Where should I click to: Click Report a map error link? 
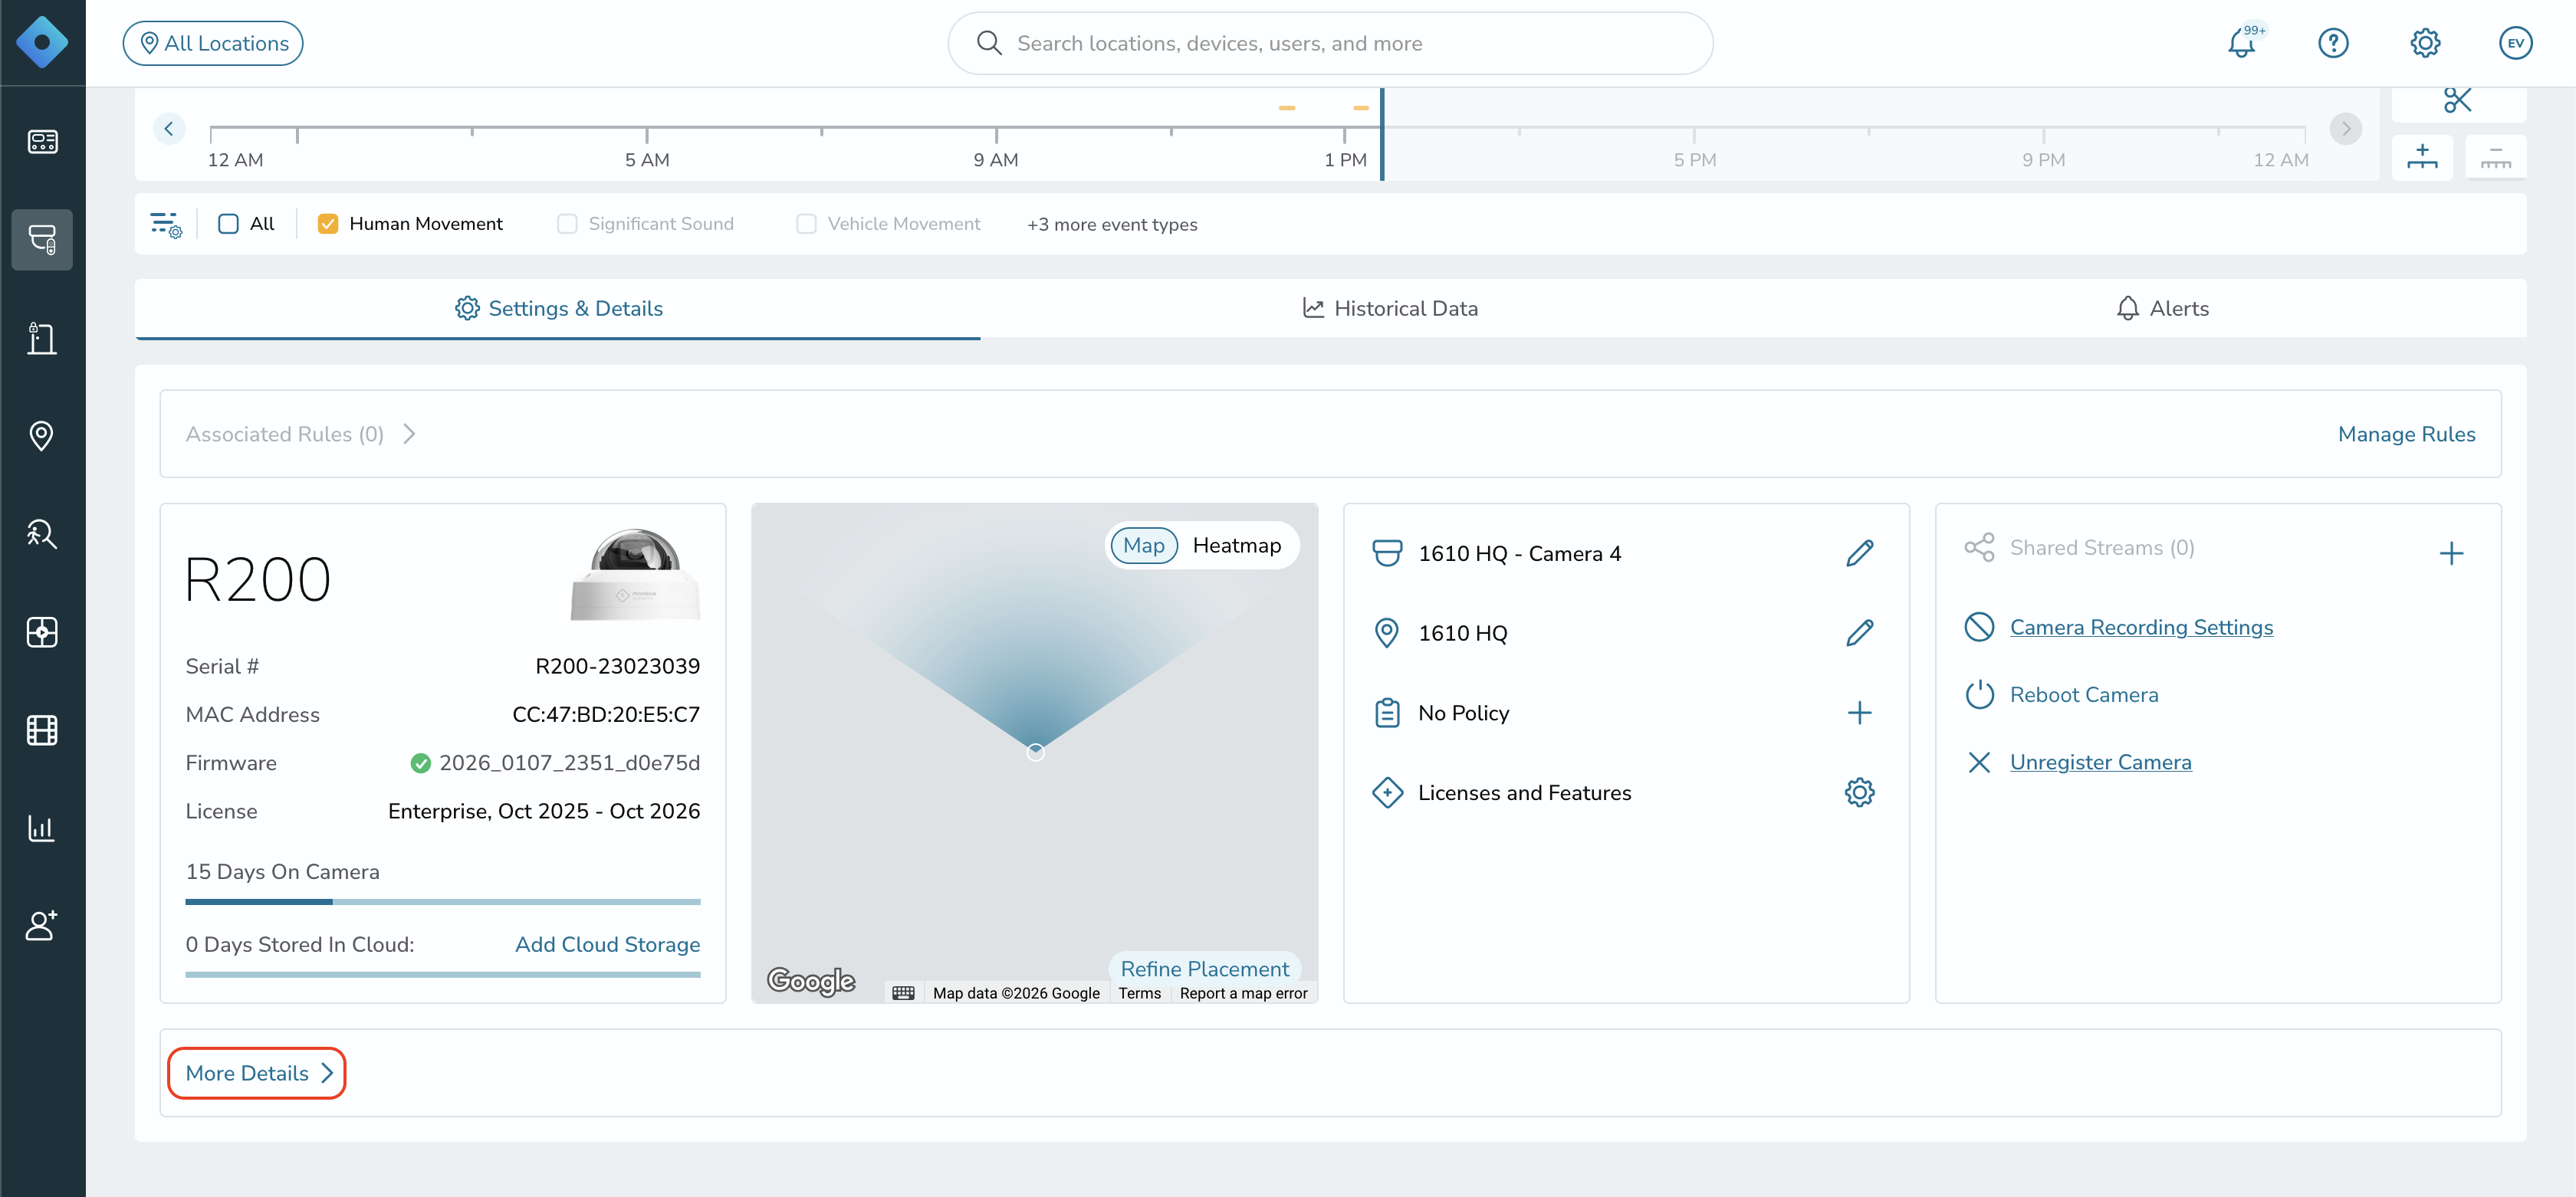coord(1243,993)
